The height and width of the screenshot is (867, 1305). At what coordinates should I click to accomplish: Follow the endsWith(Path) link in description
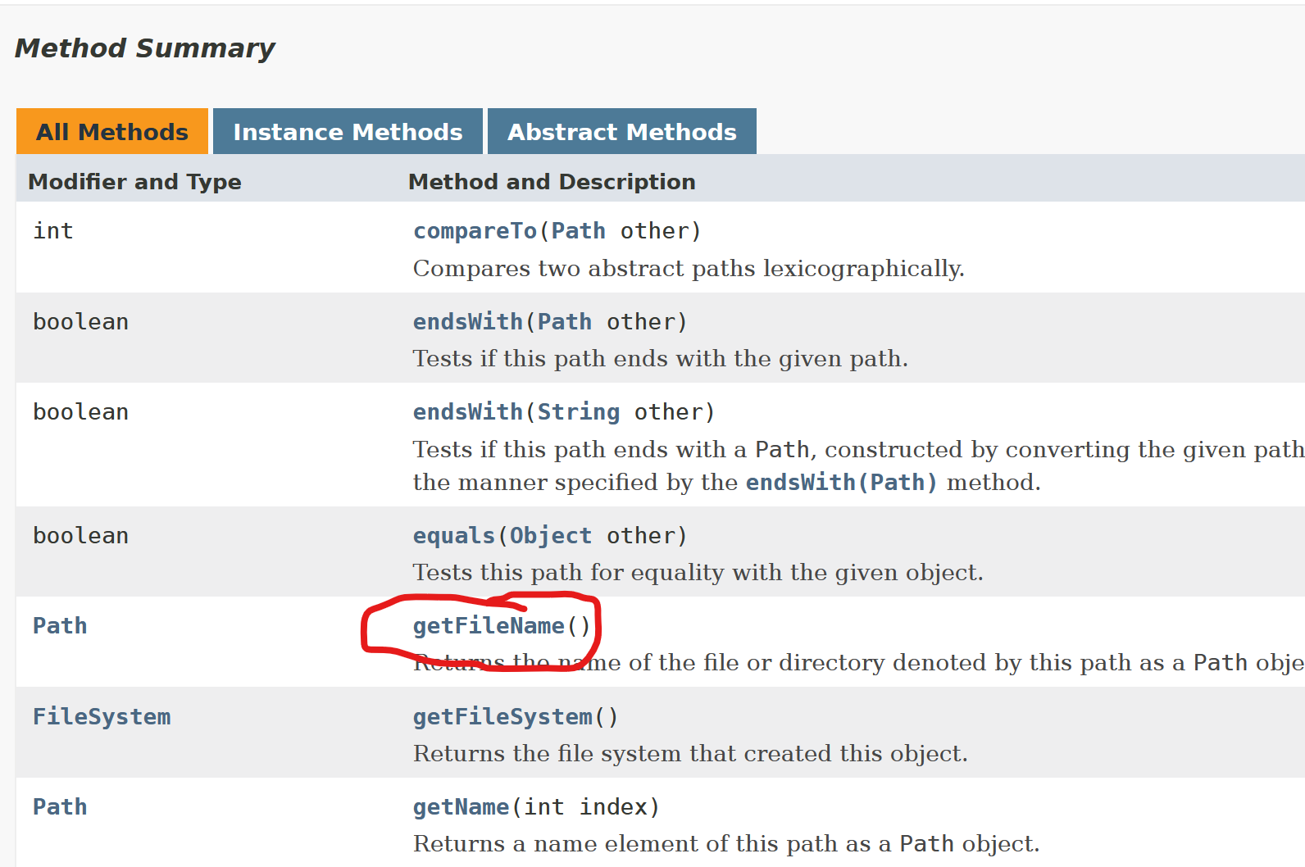(x=842, y=482)
